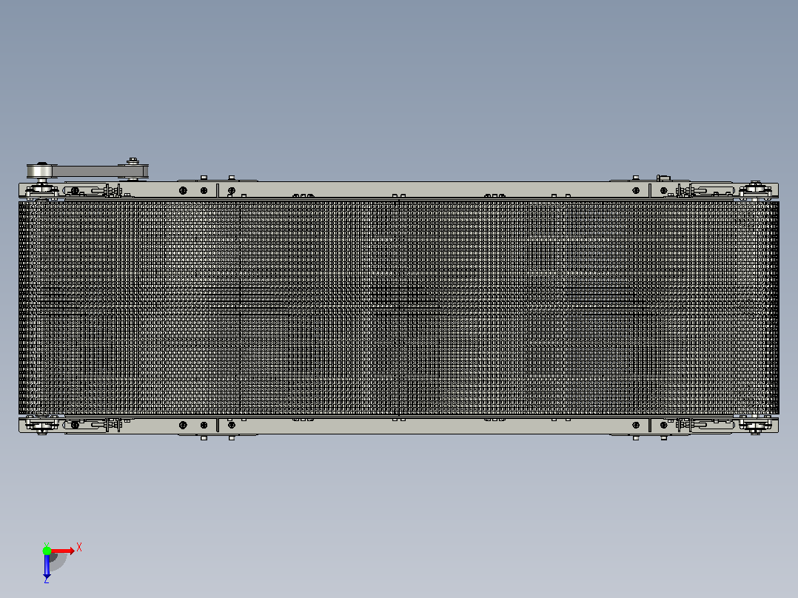Select the wire mesh conveyor belt surface
The width and height of the screenshot is (798, 598).
[x=398, y=307]
